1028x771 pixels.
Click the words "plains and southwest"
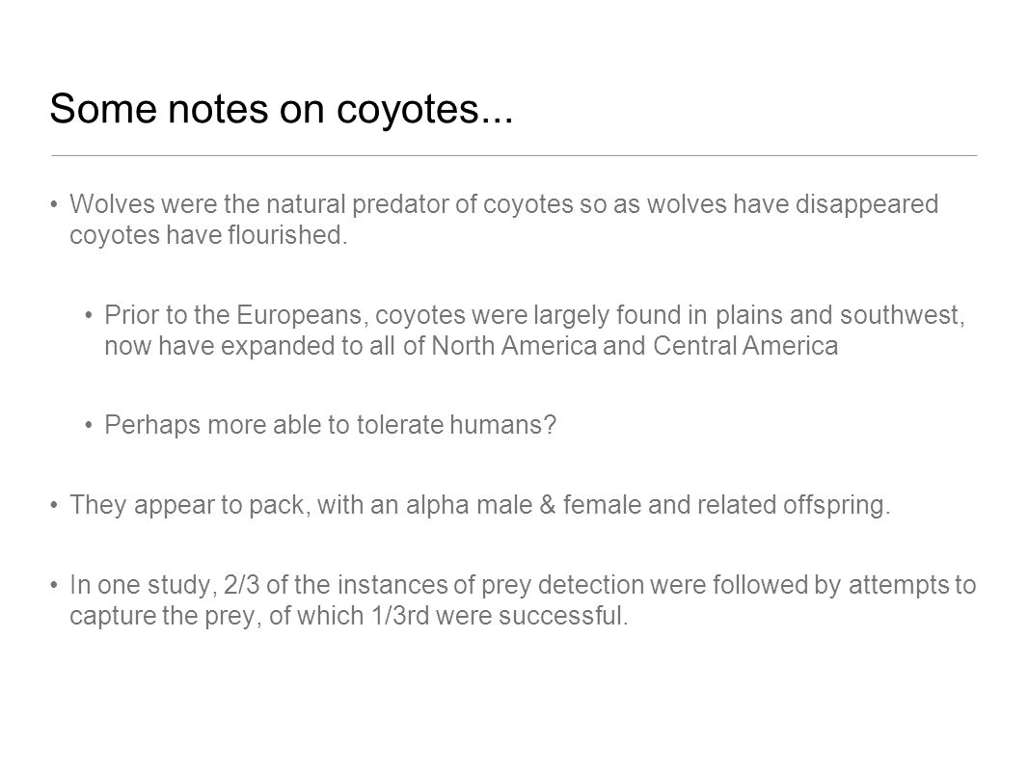tap(839, 315)
